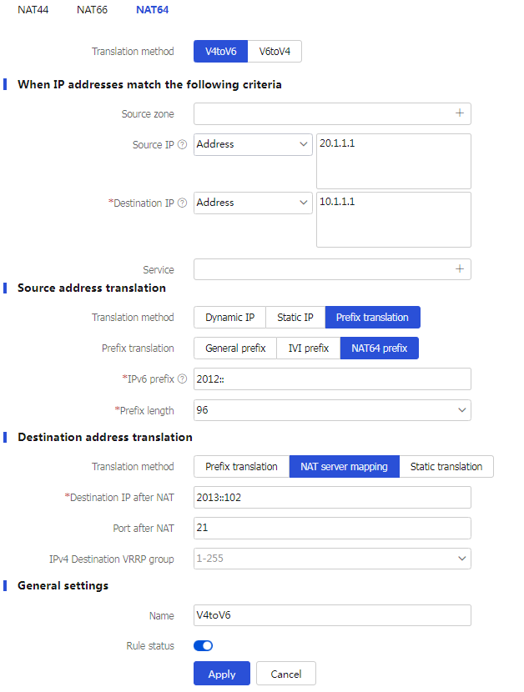Viewport: 524px width, 692px height.
Task: Switch to the NAT44 tab
Action: [x=33, y=10]
